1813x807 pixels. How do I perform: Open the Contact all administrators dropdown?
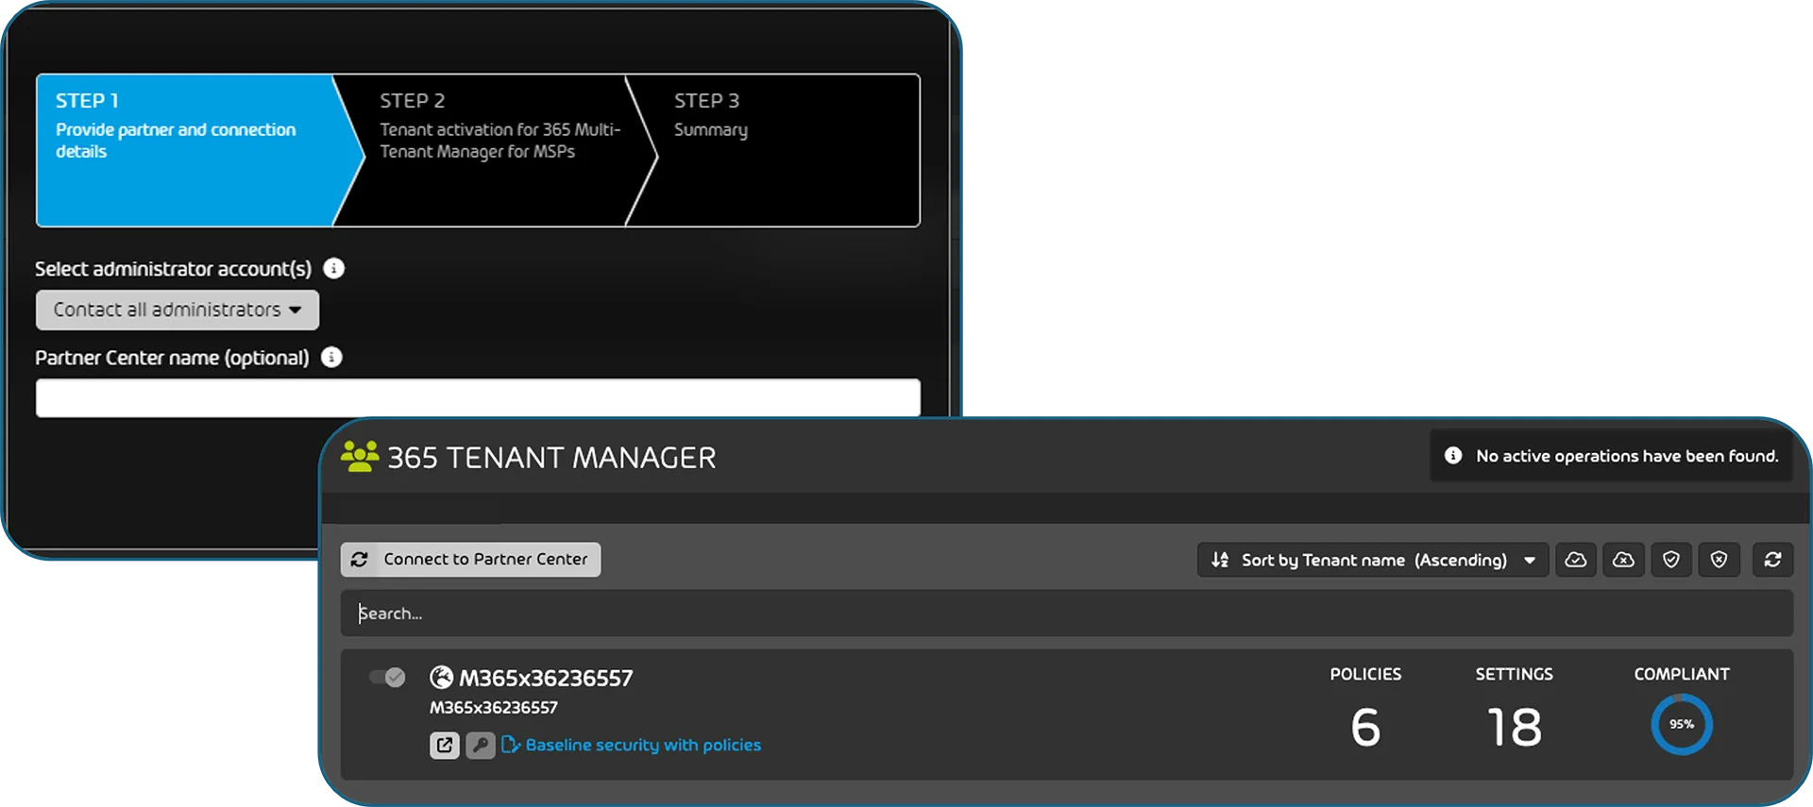point(178,310)
